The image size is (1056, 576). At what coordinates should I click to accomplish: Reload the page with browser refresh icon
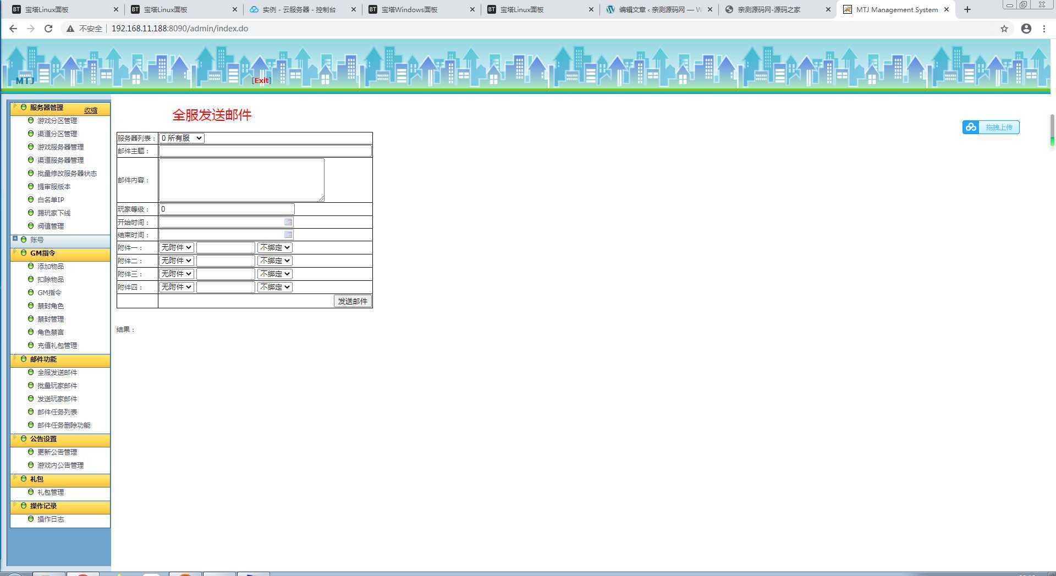(x=48, y=29)
